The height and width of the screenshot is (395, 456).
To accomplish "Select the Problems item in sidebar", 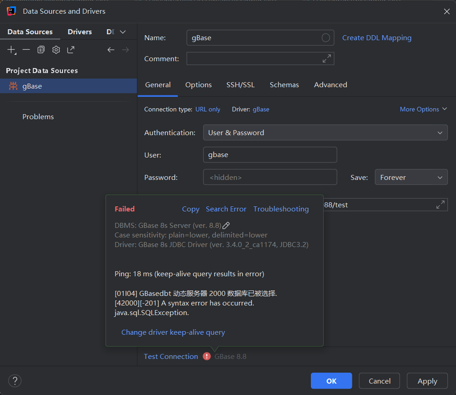I will (38, 116).
